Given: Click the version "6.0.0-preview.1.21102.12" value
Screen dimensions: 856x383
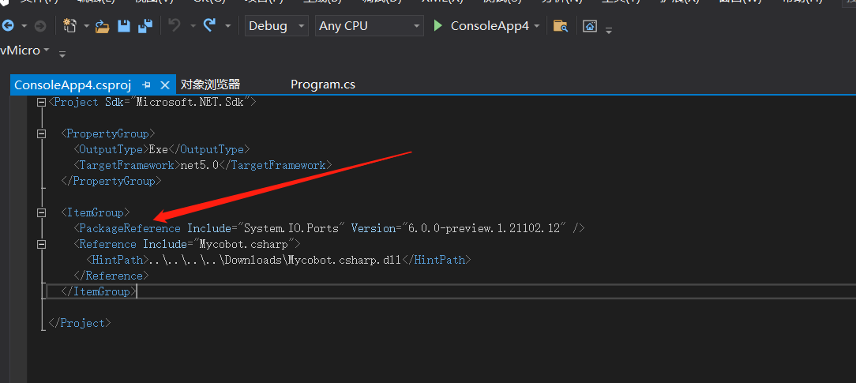Looking at the screenshot, I should click(484, 228).
